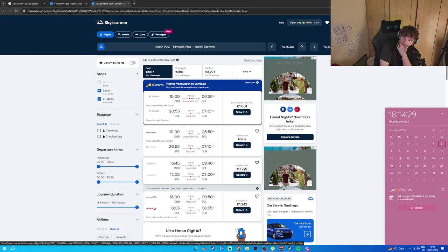Click the browser address bar URL
Image resolution: width=448 pixels, height=252 pixels.
(x=137, y=11)
